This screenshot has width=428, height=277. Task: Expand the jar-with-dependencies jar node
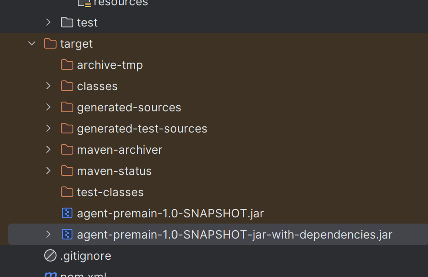49,235
